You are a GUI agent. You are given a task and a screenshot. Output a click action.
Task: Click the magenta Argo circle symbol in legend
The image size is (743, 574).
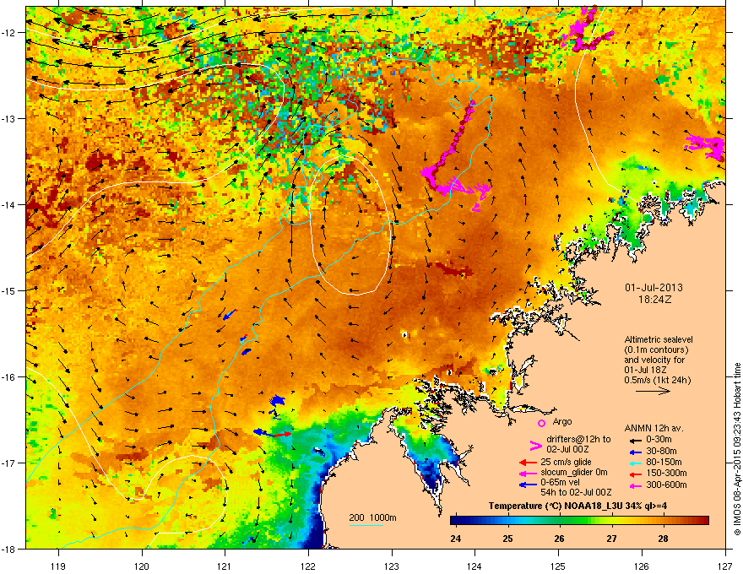[x=541, y=423]
